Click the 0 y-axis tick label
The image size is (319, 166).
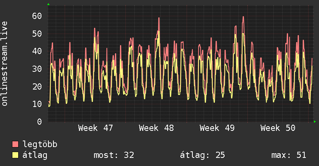pyautogui.click(x=39, y=122)
